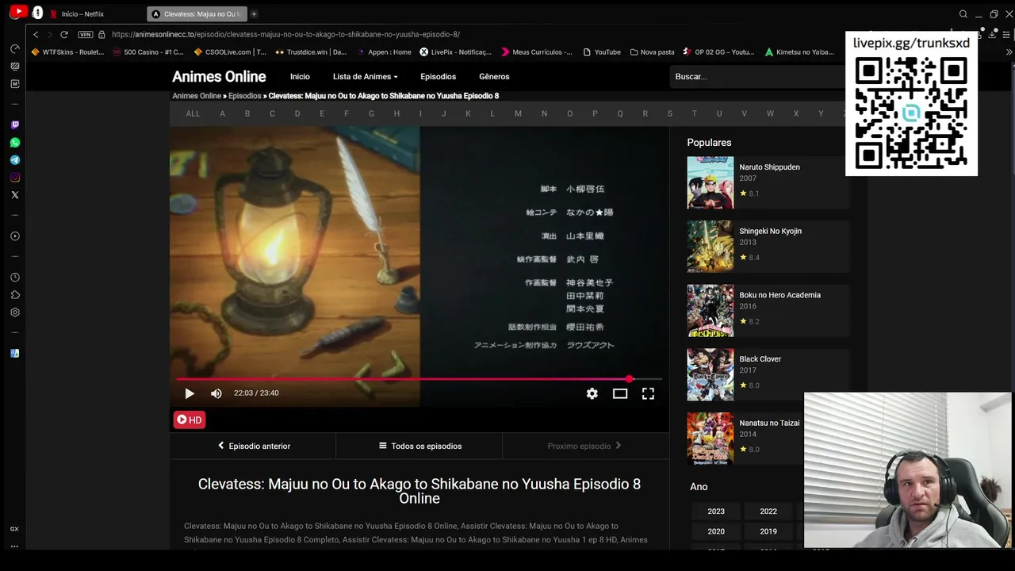
Task: Open Kimetsu no Yaiba bookmark
Action: pyautogui.click(x=799, y=52)
